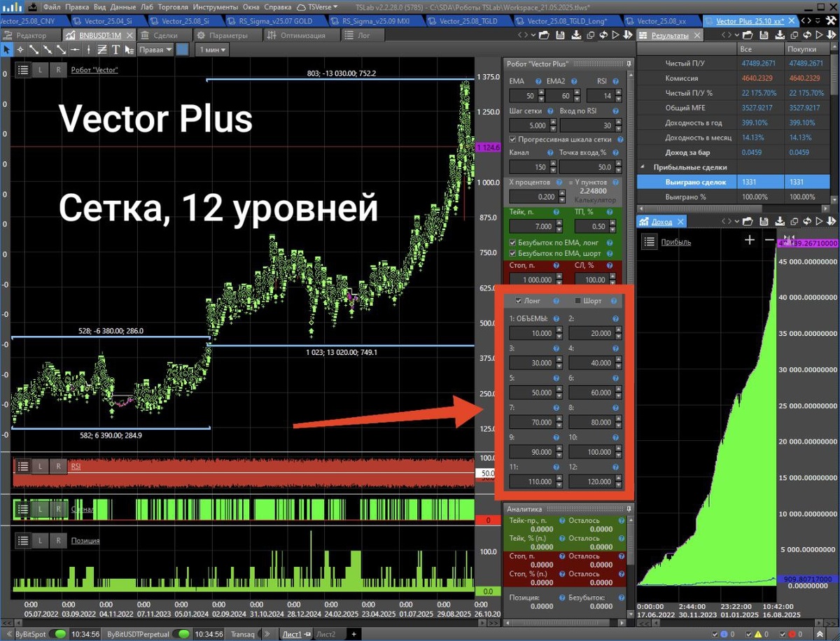Click the save icon in script toolbar
This screenshot has width=840, height=641.
click(x=560, y=35)
